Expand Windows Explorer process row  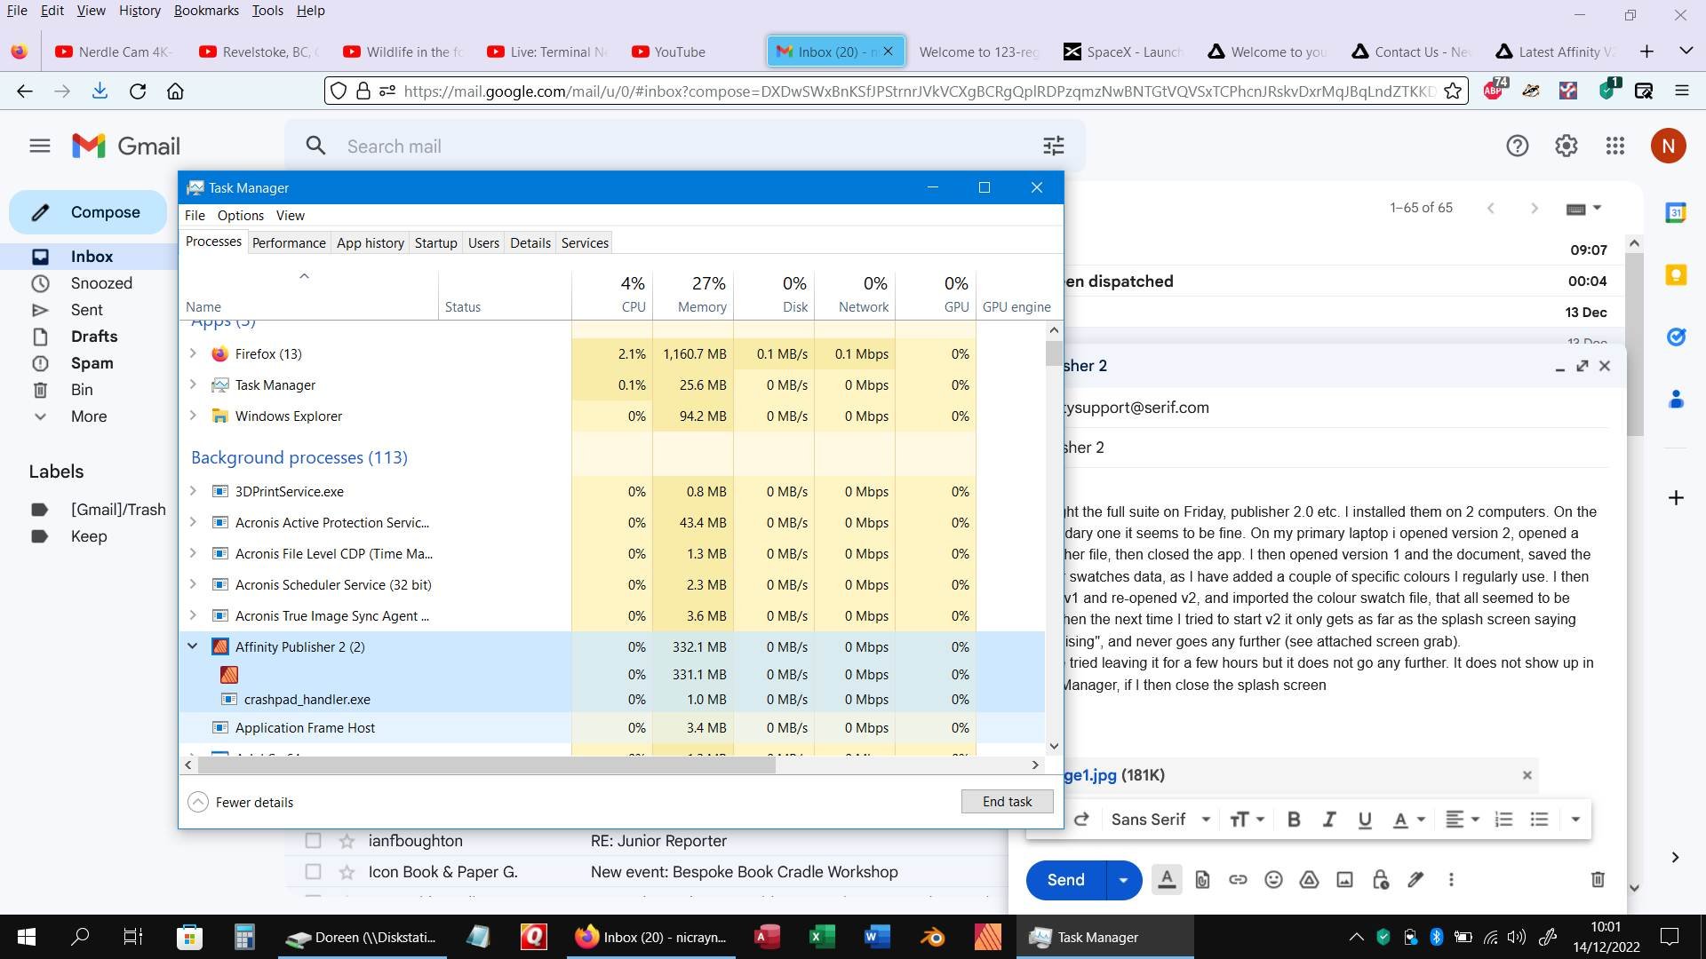point(193,416)
